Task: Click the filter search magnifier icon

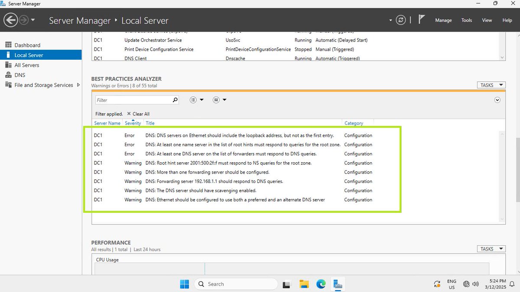Action: coord(175,100)
